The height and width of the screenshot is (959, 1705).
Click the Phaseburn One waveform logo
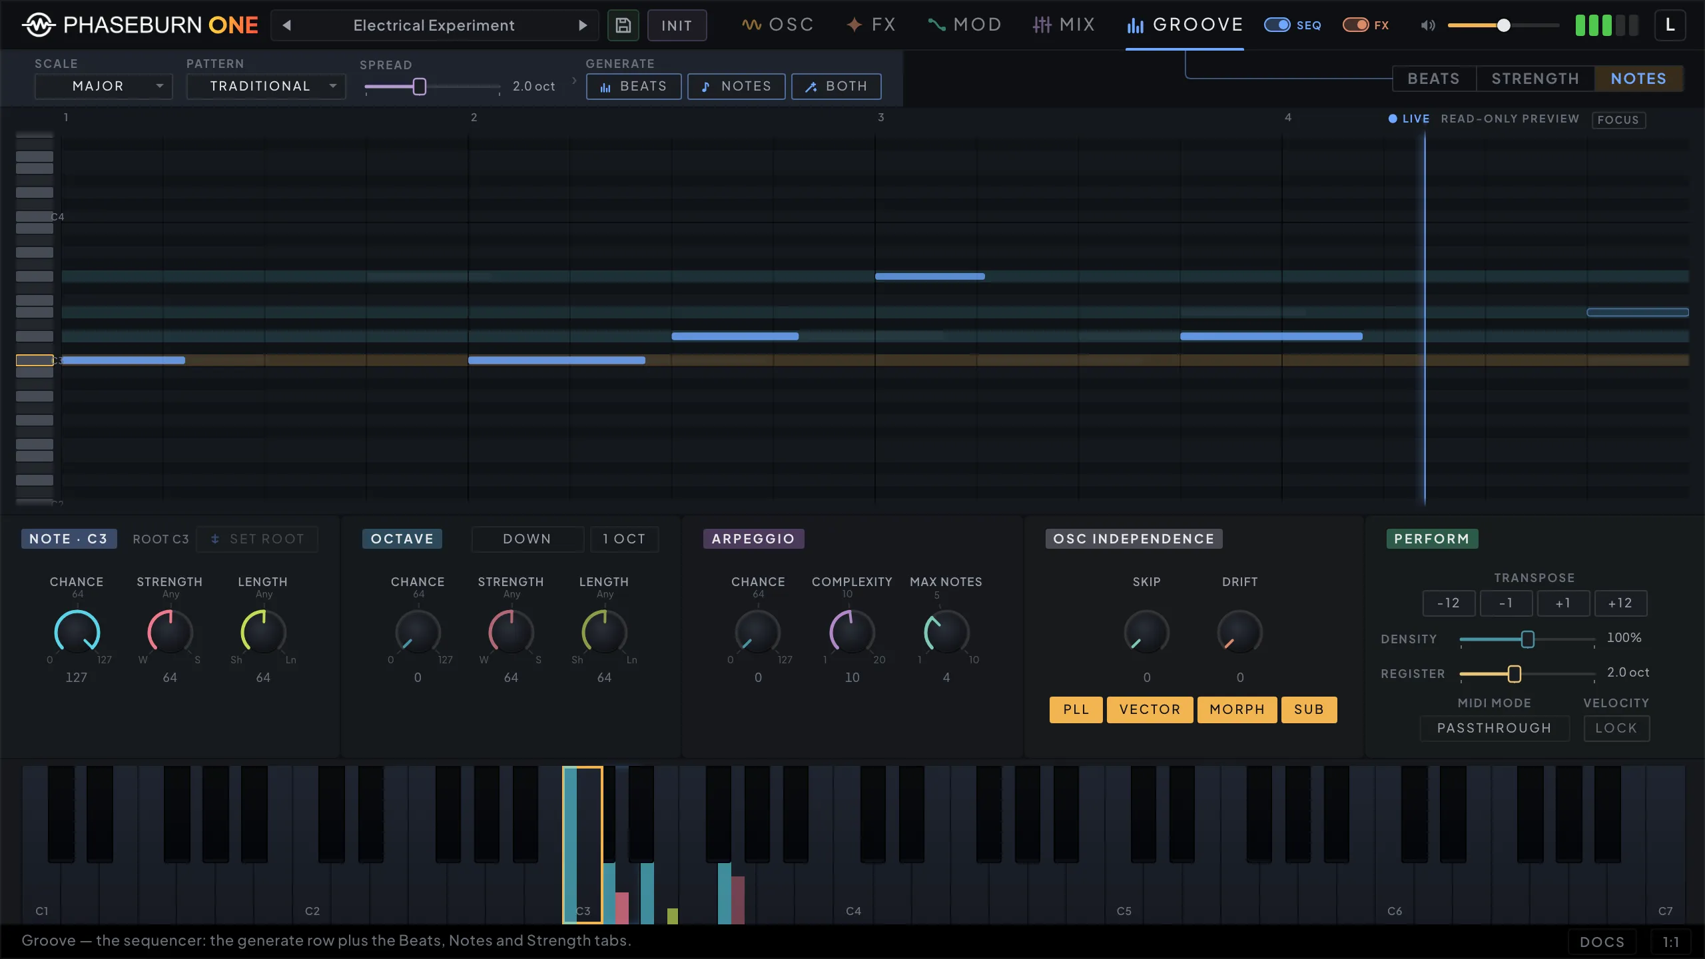[39, 25]
